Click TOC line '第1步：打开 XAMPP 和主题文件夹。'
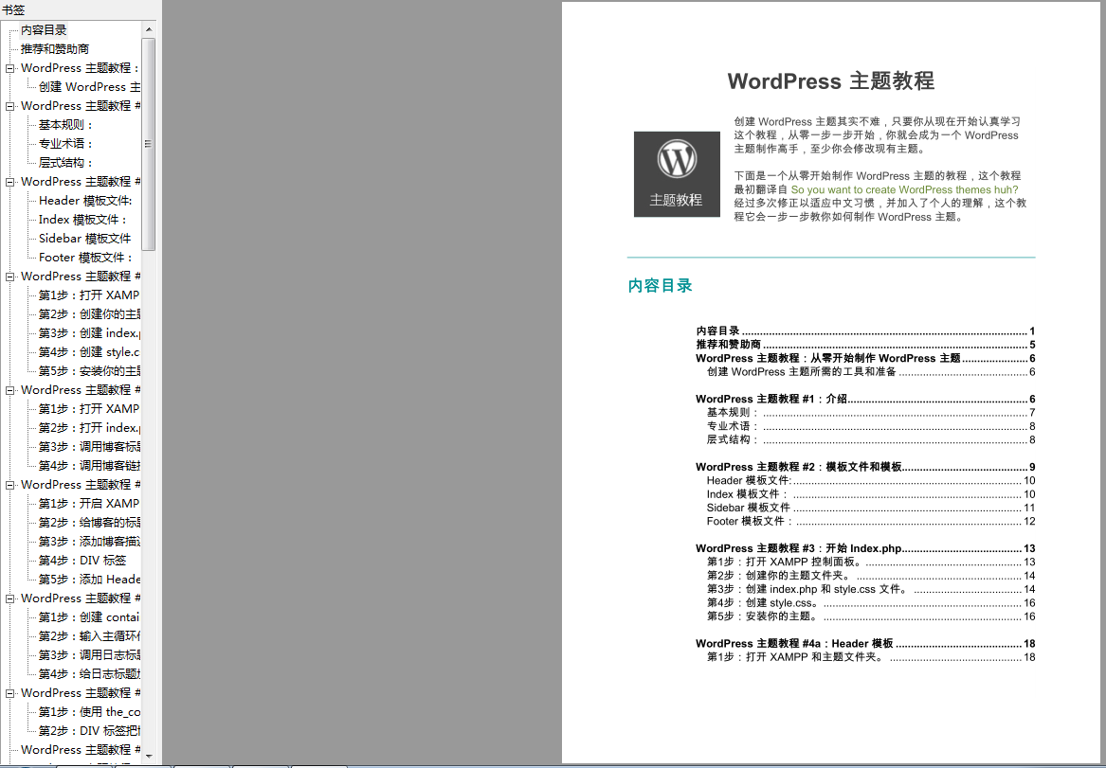Image resolution: width=1106 pixels, height=768 pixels. (871, 657)
